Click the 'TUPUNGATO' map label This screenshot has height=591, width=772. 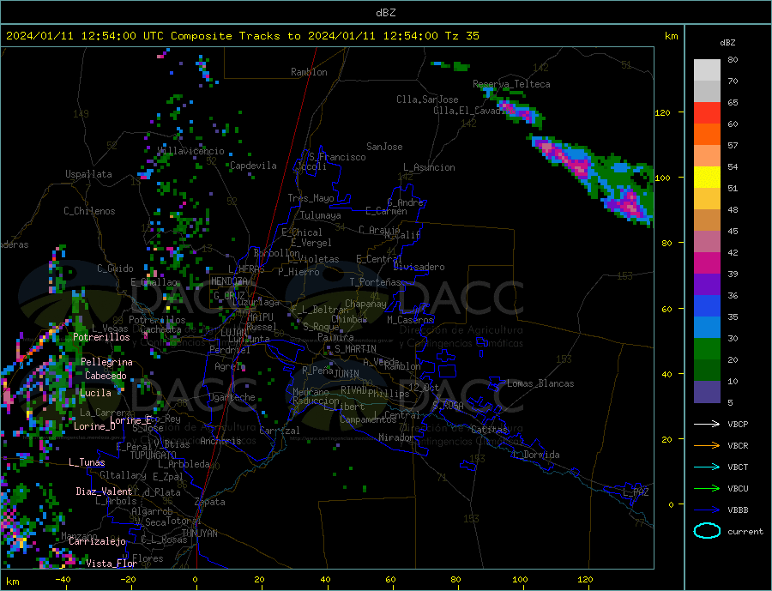[154, 455]
